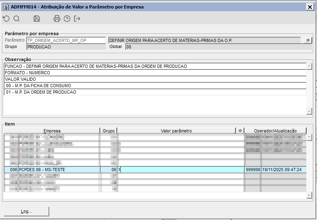Click Observação scrollbar up arrow
This screenshot has height=220, width=317.
tap(309, 66)
